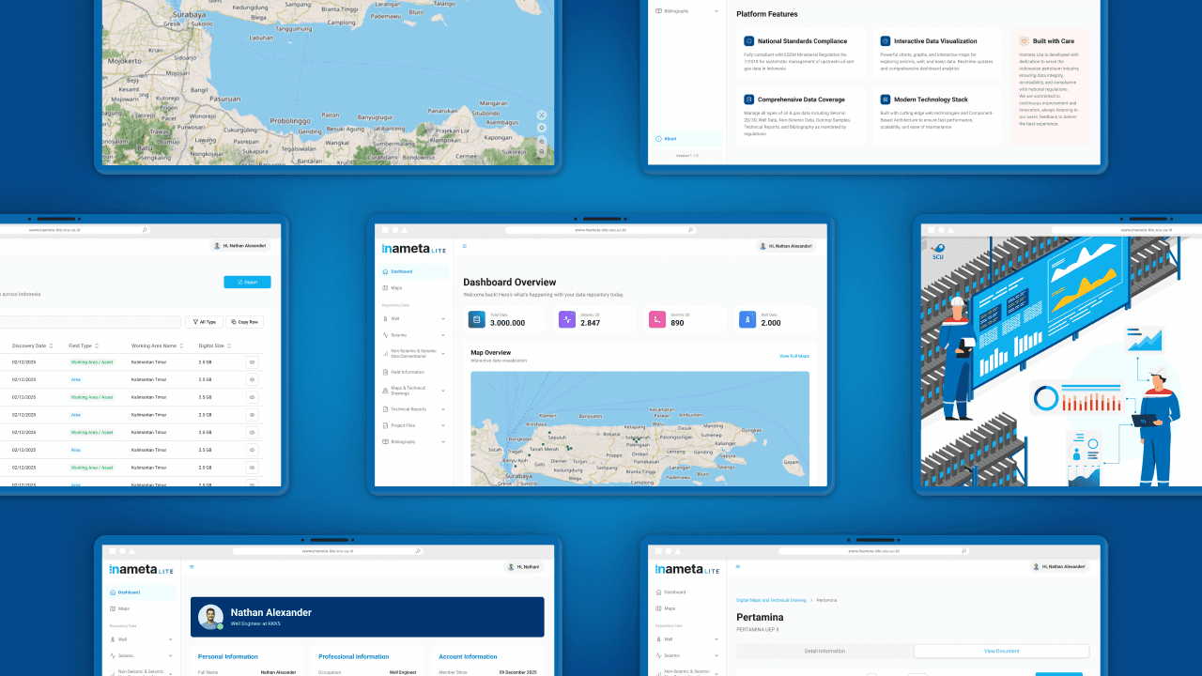Screen dimensions: 1202x676
Task: Click the Dashboard Overview heading text
Action: (x=510, y=282)
